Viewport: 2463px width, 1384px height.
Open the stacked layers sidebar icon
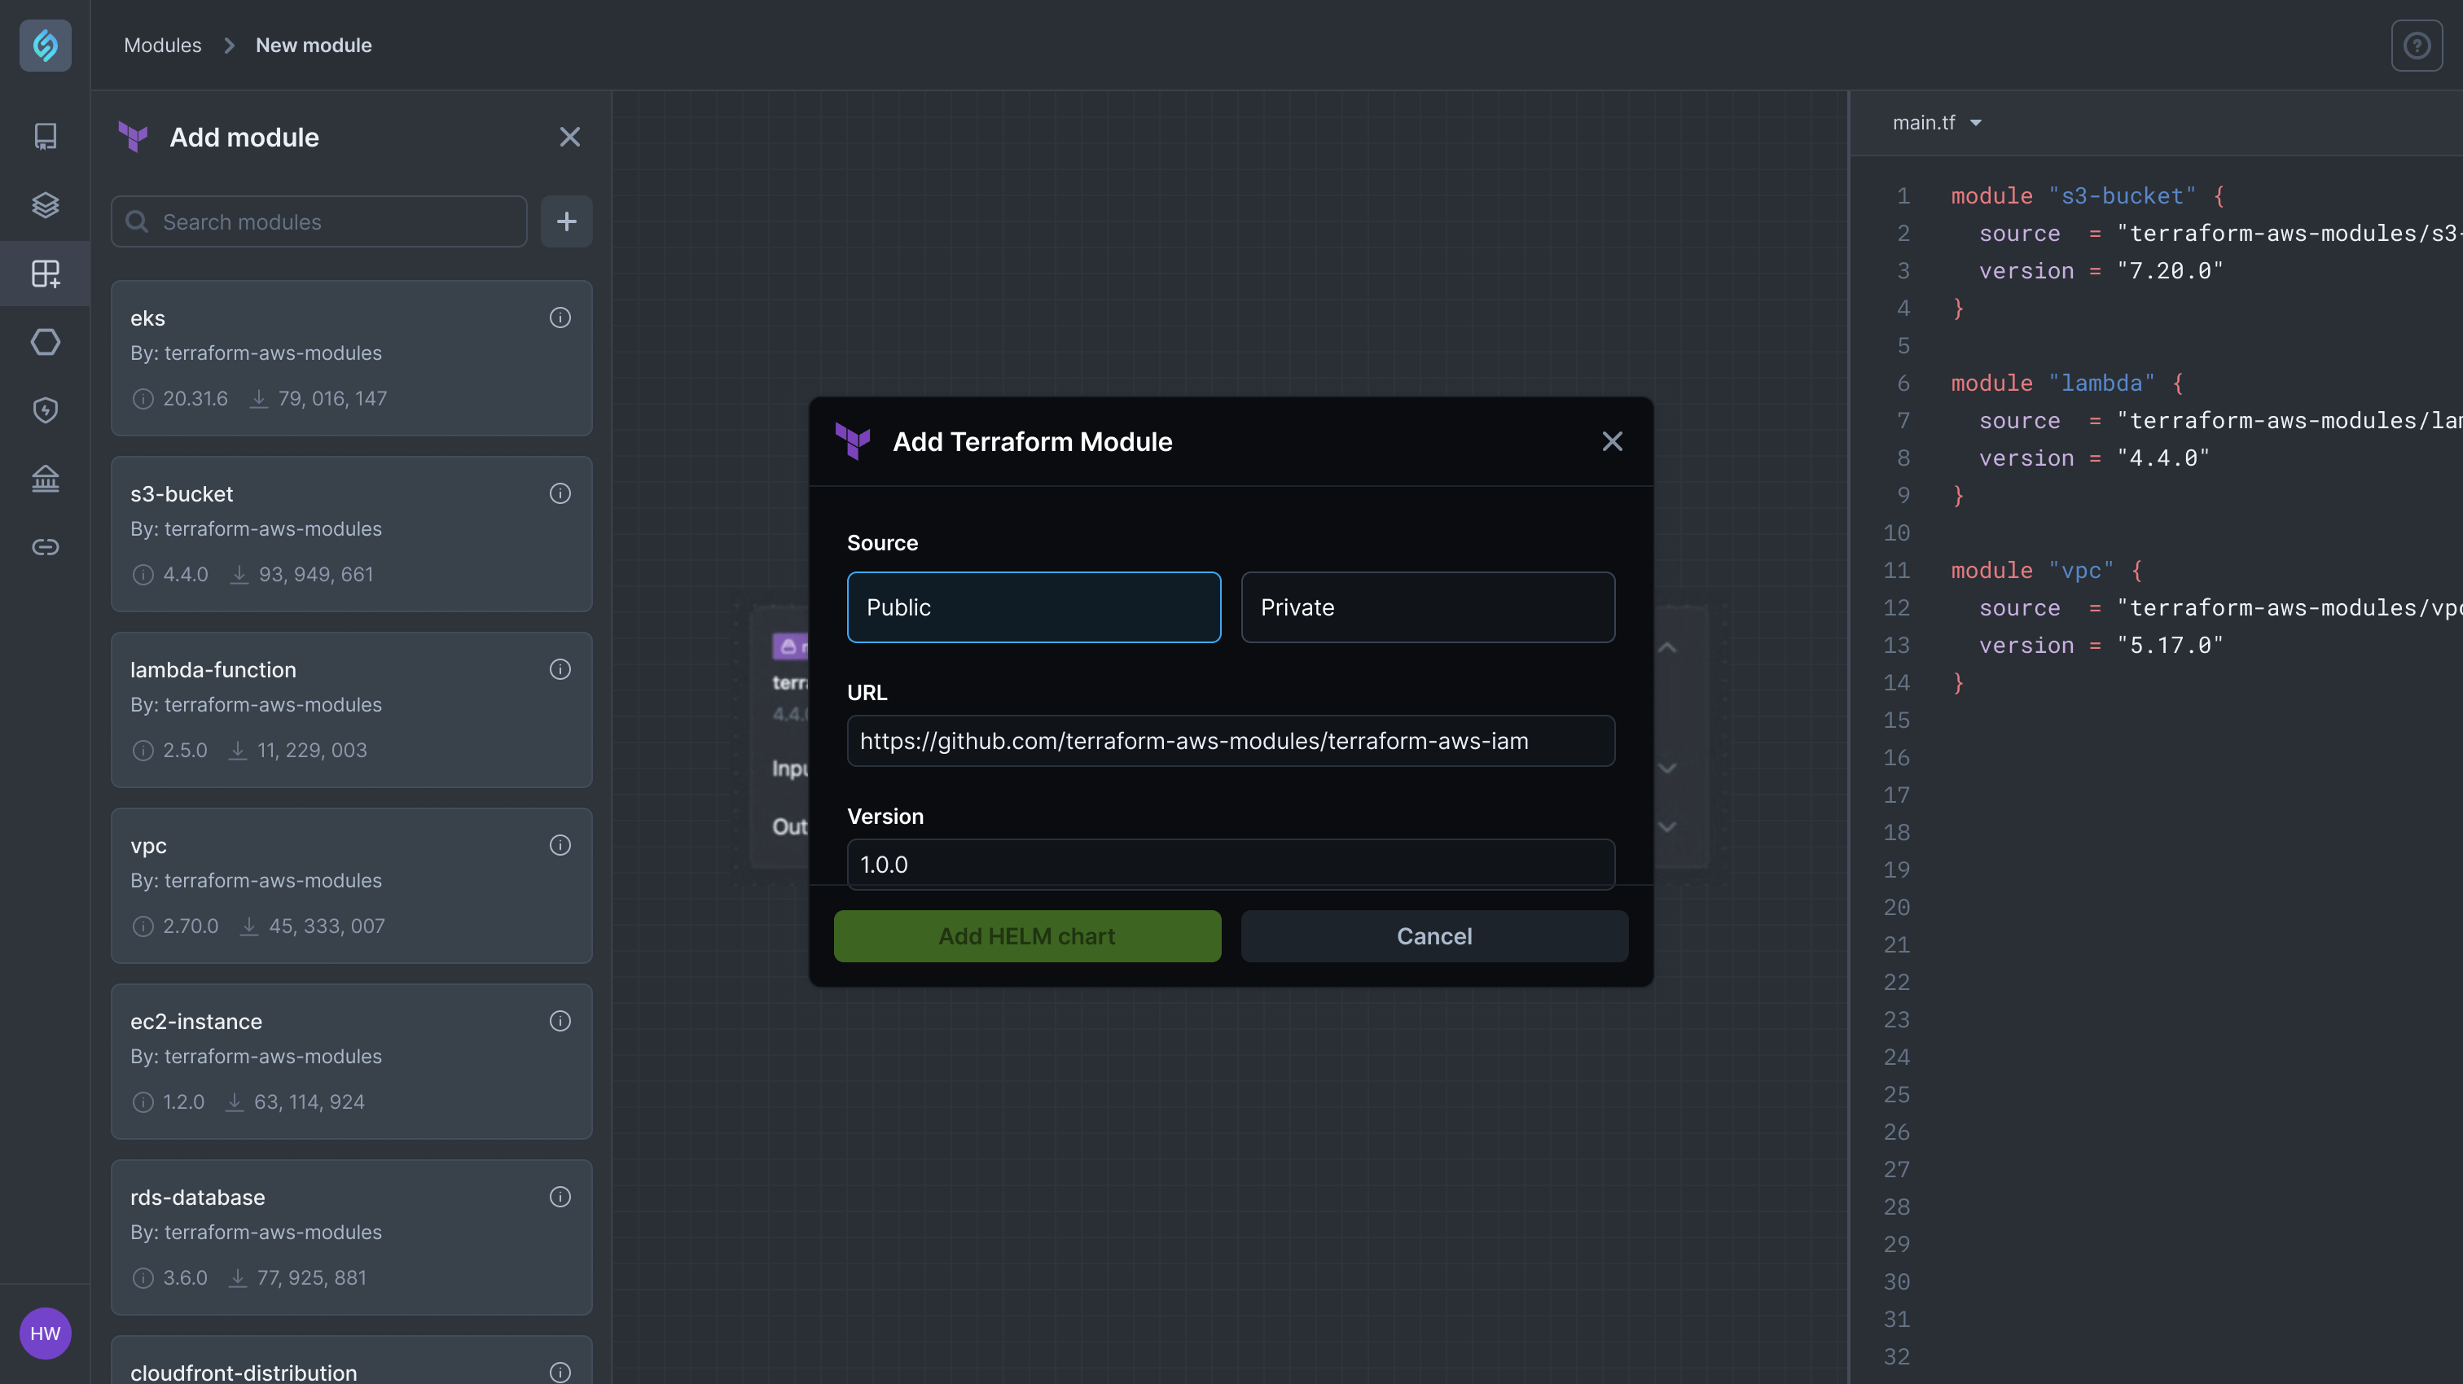click(45, 204)
